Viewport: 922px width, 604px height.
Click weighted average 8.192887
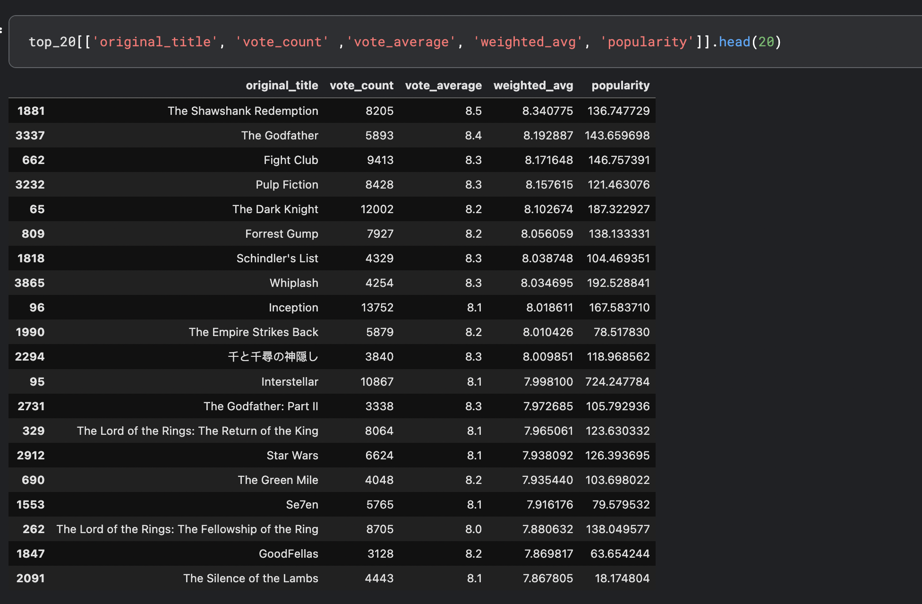548,136
